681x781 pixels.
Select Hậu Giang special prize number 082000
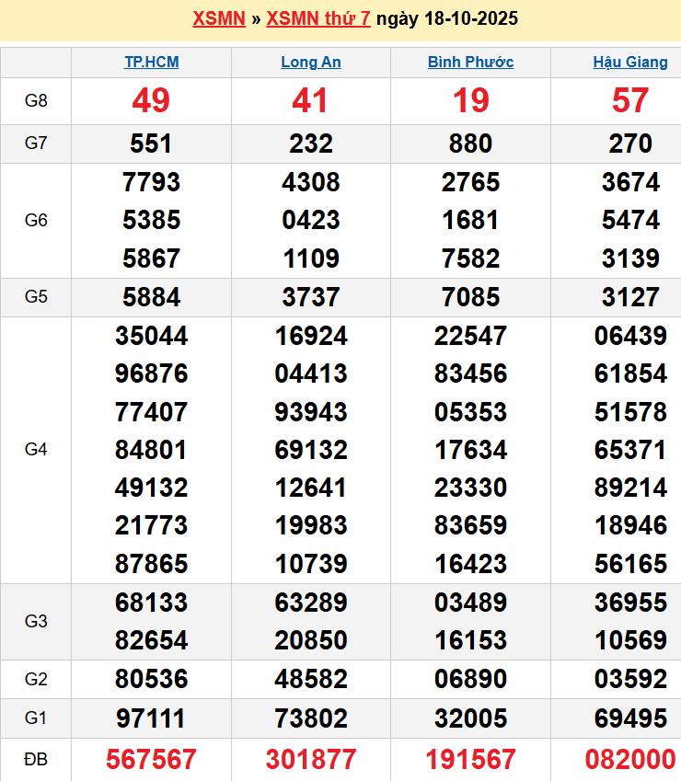point(630,759)
